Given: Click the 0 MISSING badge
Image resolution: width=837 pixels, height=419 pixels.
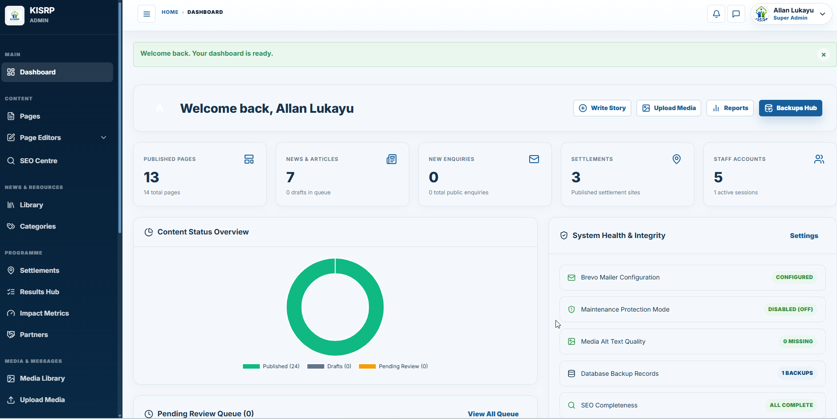Looking at the screenshot, I should [798, 341].
